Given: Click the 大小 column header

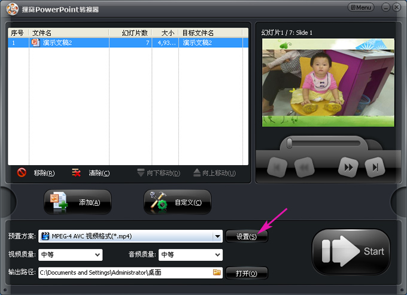Looking at the screenshot, I should [165, 33].
